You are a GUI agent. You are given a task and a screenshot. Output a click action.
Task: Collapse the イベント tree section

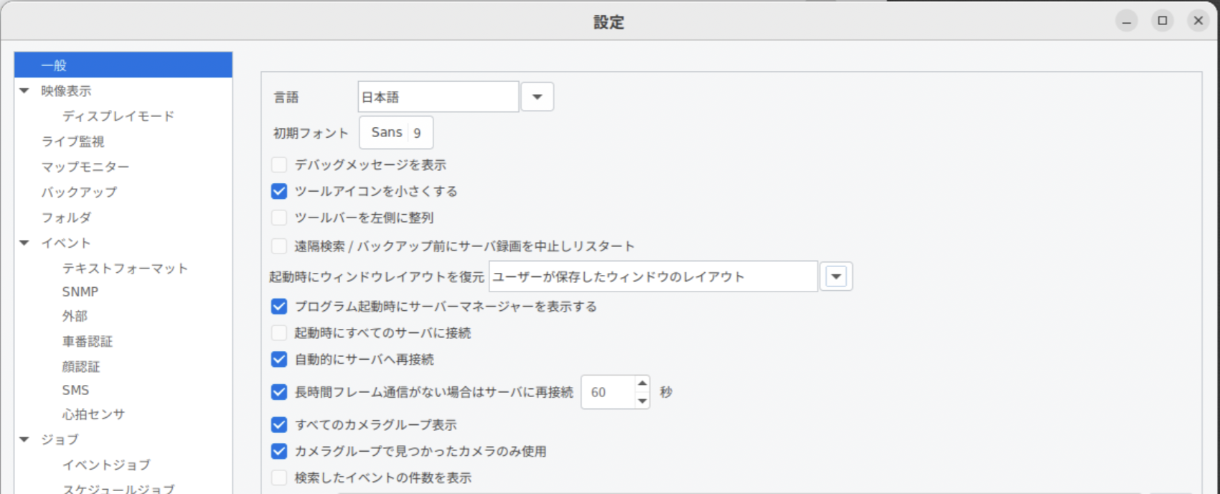click(x=24, y=243)
